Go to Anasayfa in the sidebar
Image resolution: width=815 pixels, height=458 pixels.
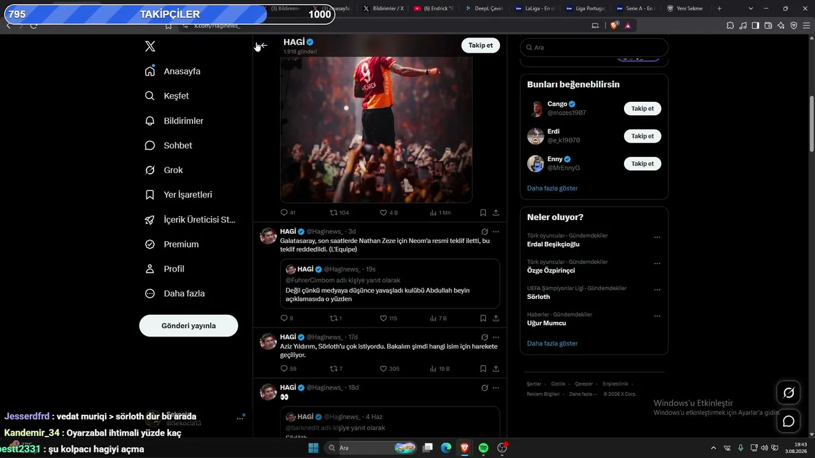pos(173,71)
